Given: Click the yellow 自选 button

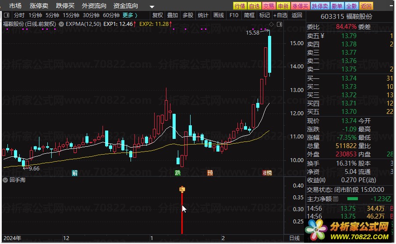Looking at the screenshot, I should [x=254, y=6].
